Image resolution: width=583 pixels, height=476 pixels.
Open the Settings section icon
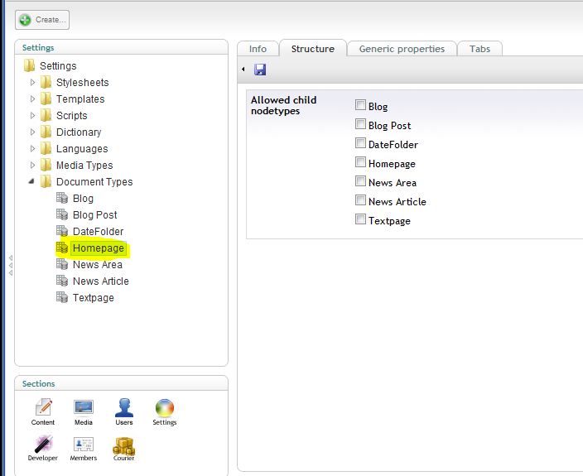pyautogui.click(x=164, y=411)
